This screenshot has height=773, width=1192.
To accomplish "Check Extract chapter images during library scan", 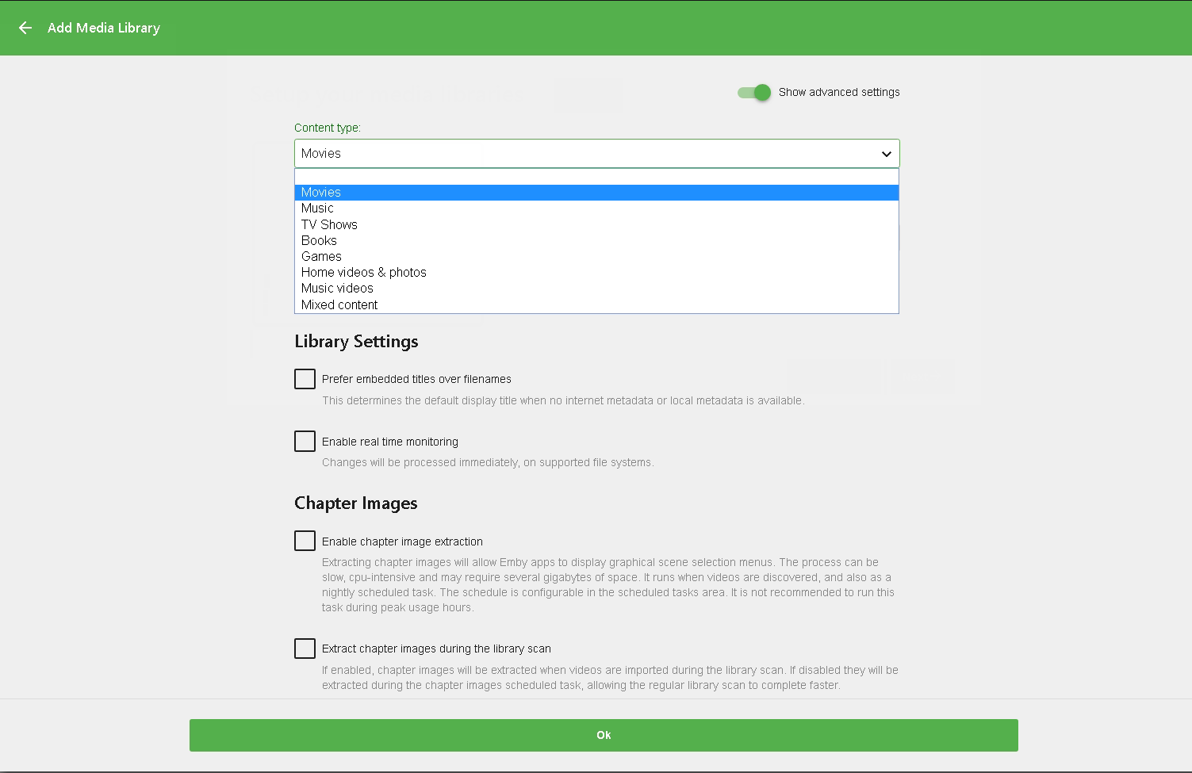I will [x=305, y=649].
